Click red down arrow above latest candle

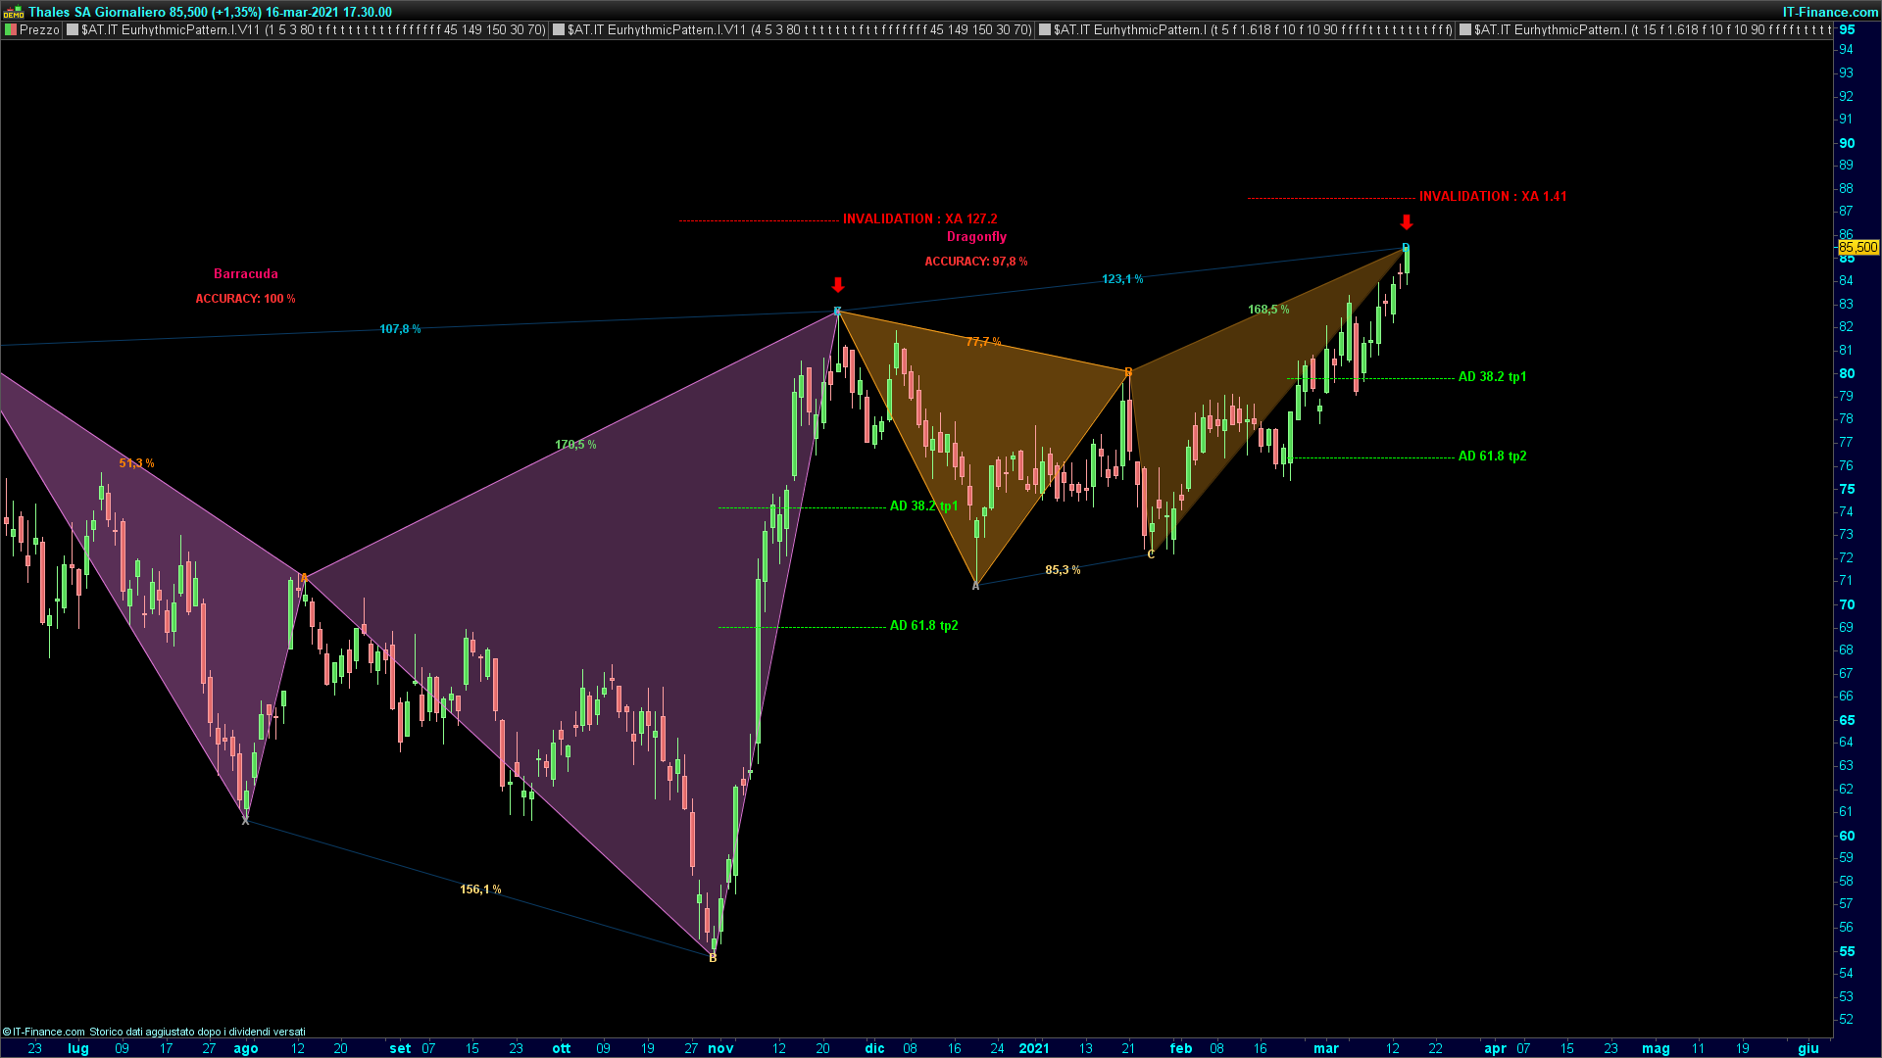pos(1406,222)
